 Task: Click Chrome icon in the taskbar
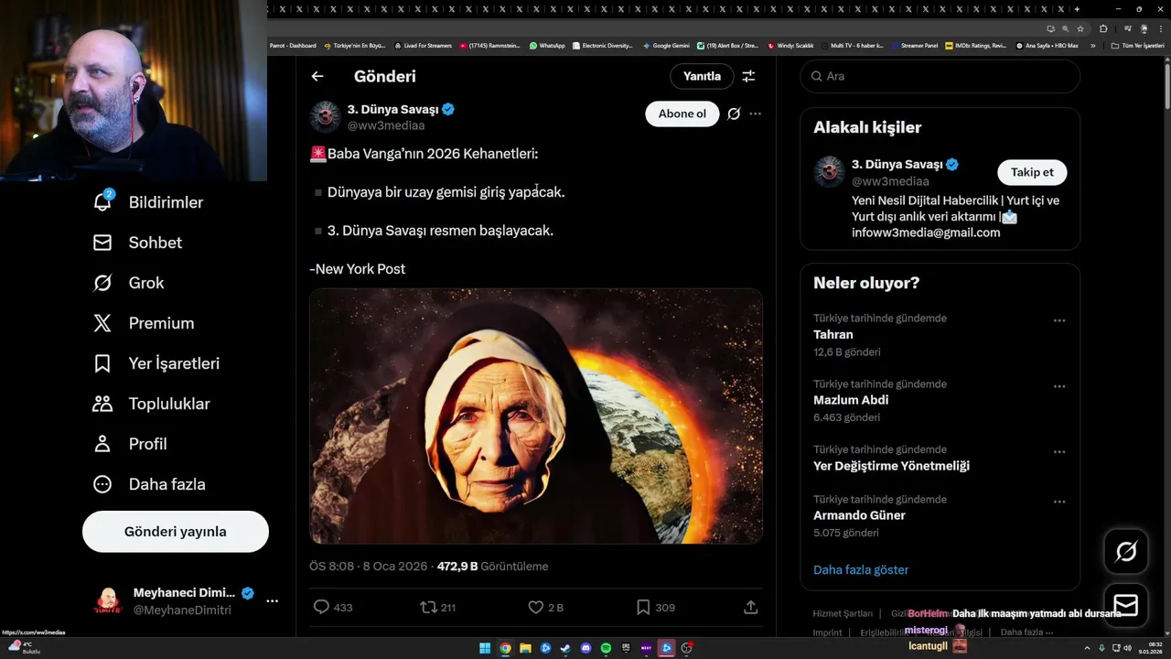(505, 648)
